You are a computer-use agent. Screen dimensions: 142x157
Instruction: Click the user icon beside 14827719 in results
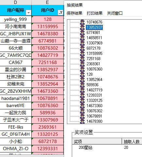tap(82, 90)
